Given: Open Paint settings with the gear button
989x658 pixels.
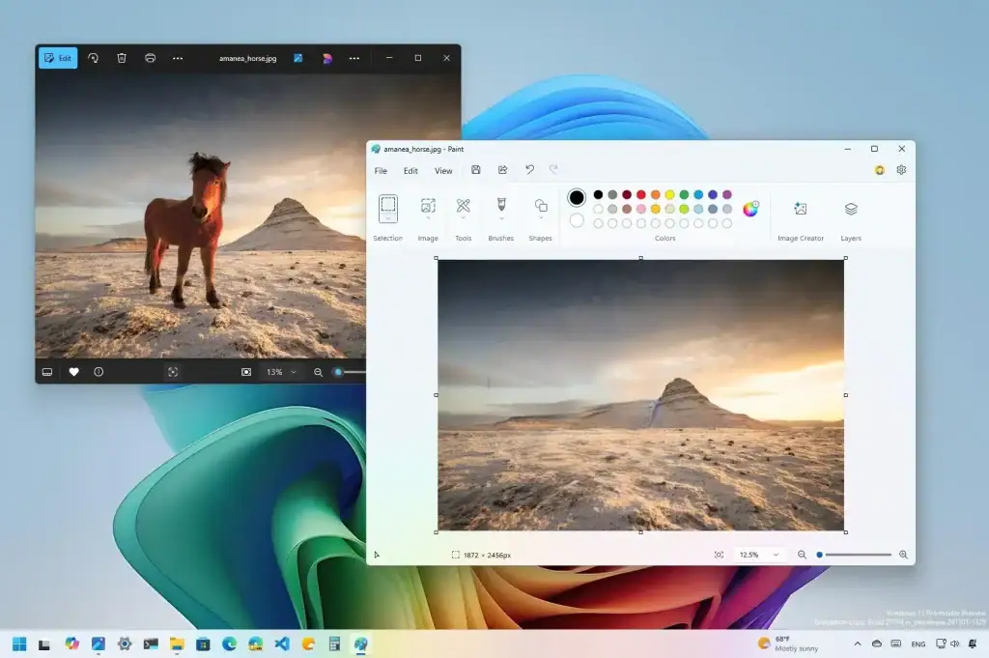Looking at the screenshot, I should [901, 170].
